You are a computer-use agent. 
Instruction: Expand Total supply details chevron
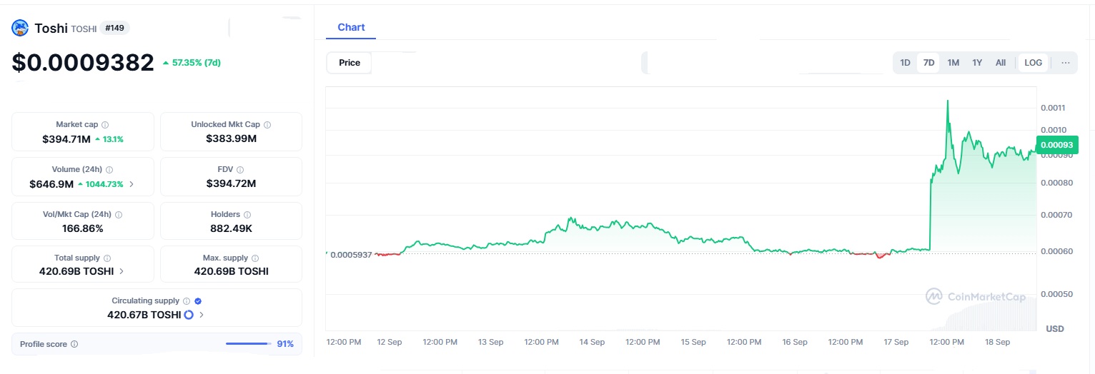(x=121, y=271)
